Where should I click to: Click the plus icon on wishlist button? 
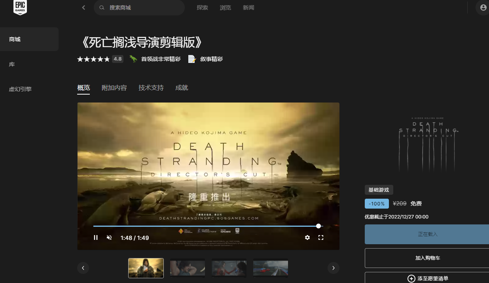pyautogui.click(x=411, y=279)
